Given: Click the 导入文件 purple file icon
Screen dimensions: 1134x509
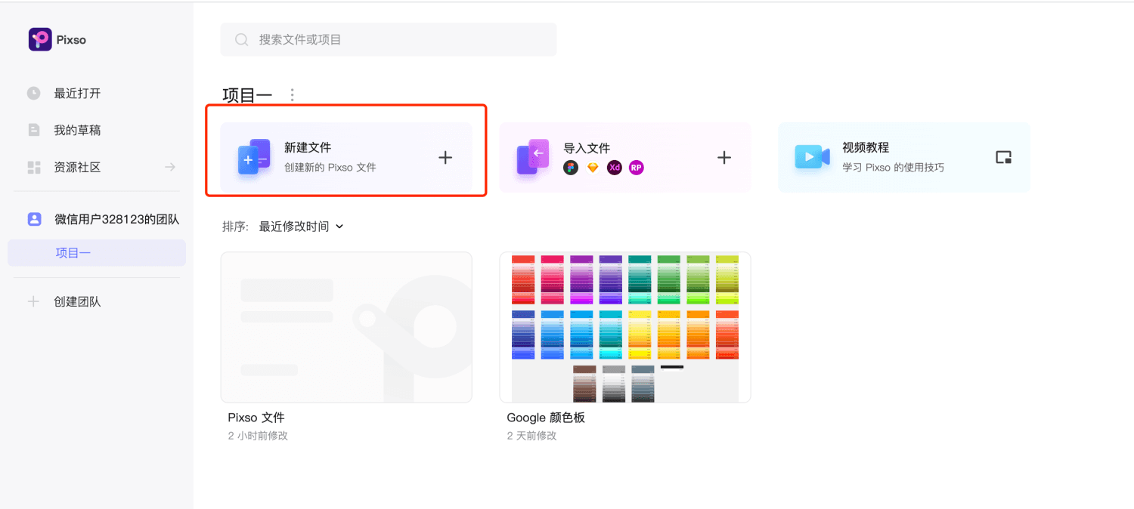Looking at the screenshot, I should point(533,157).
